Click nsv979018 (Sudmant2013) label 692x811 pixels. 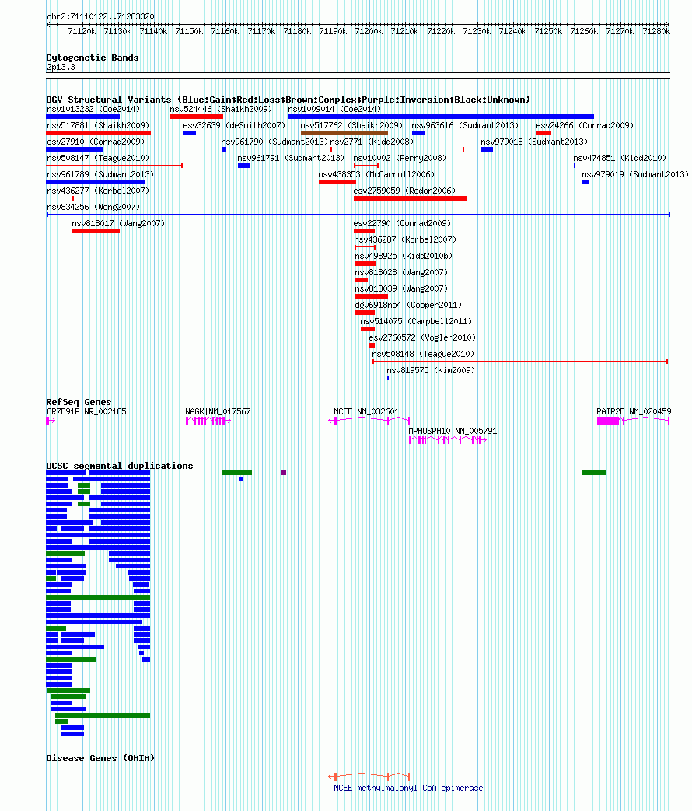click(x=533, y=142)
